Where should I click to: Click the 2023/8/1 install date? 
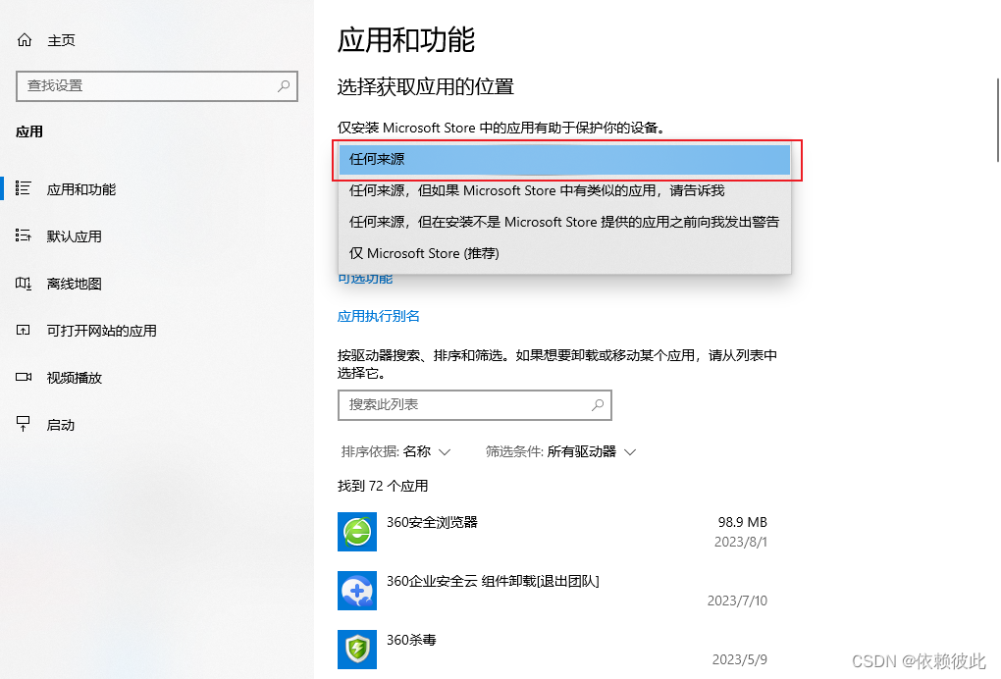point(741,542)
